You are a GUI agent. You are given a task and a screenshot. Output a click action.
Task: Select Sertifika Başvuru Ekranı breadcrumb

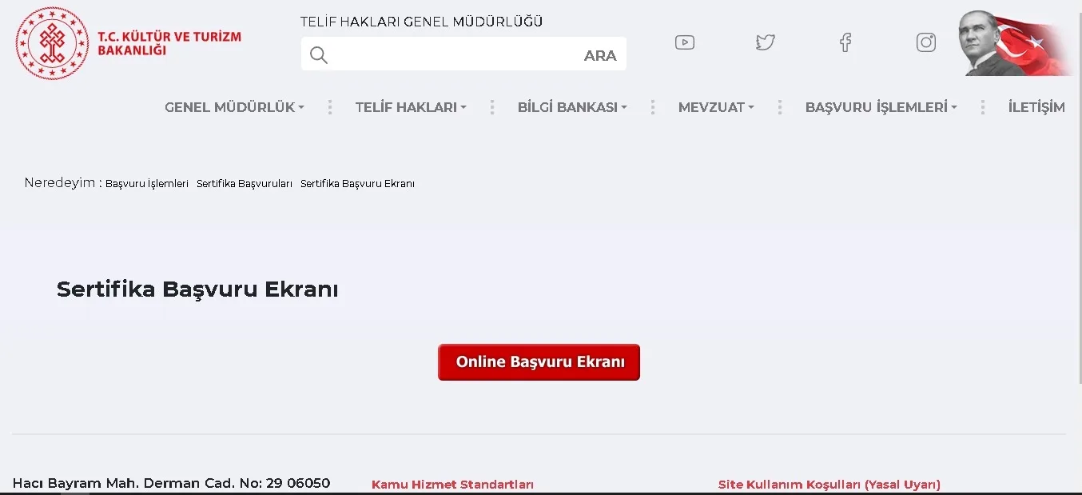[x=357, y=183]
